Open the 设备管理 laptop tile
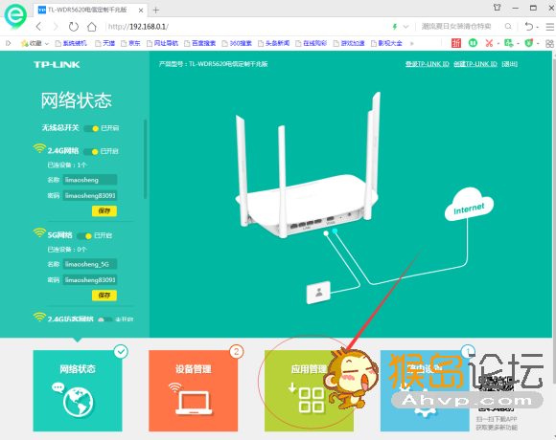This screenshot has width=556, height=440. pyautogui.click(x=194, y=390)
